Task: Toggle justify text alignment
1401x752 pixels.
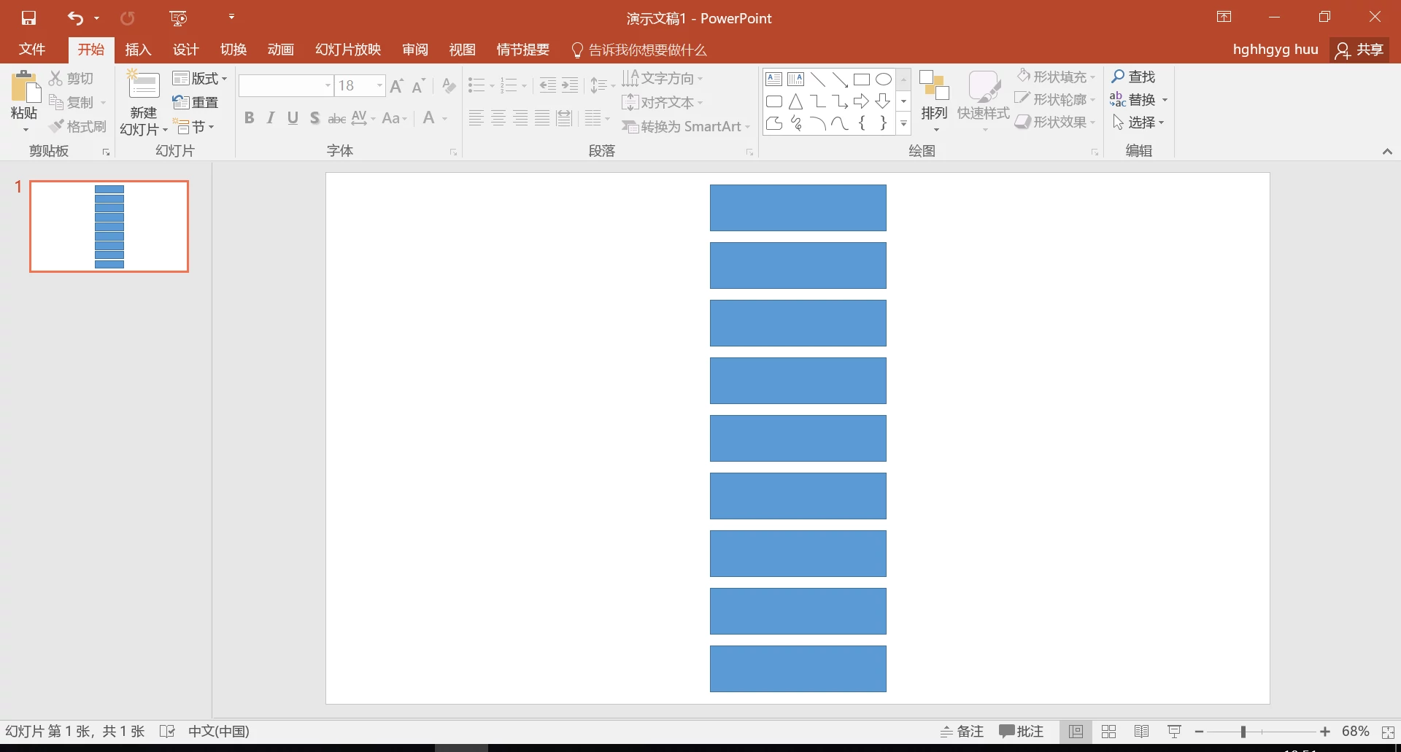Action: pos(541,118)
